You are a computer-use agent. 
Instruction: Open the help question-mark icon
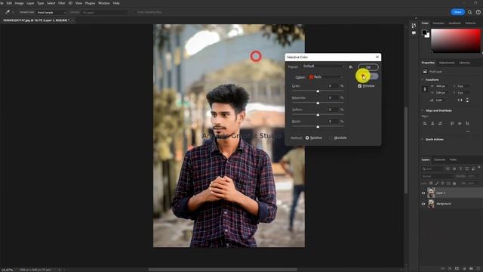click(478, 12)
